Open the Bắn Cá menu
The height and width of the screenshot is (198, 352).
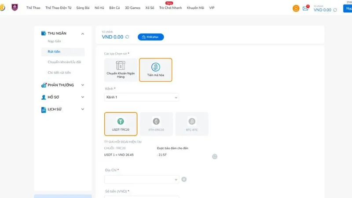click(x=114, y=7)
